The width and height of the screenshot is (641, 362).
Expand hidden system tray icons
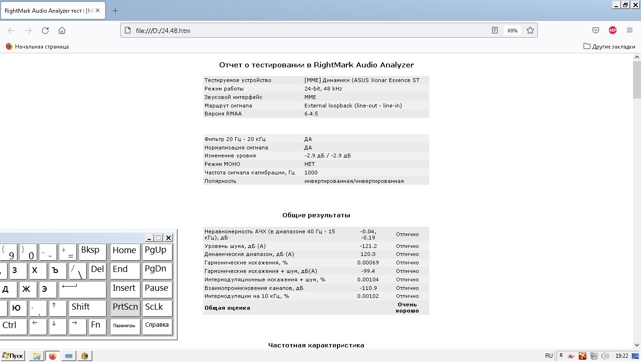(x=561, y=356)
